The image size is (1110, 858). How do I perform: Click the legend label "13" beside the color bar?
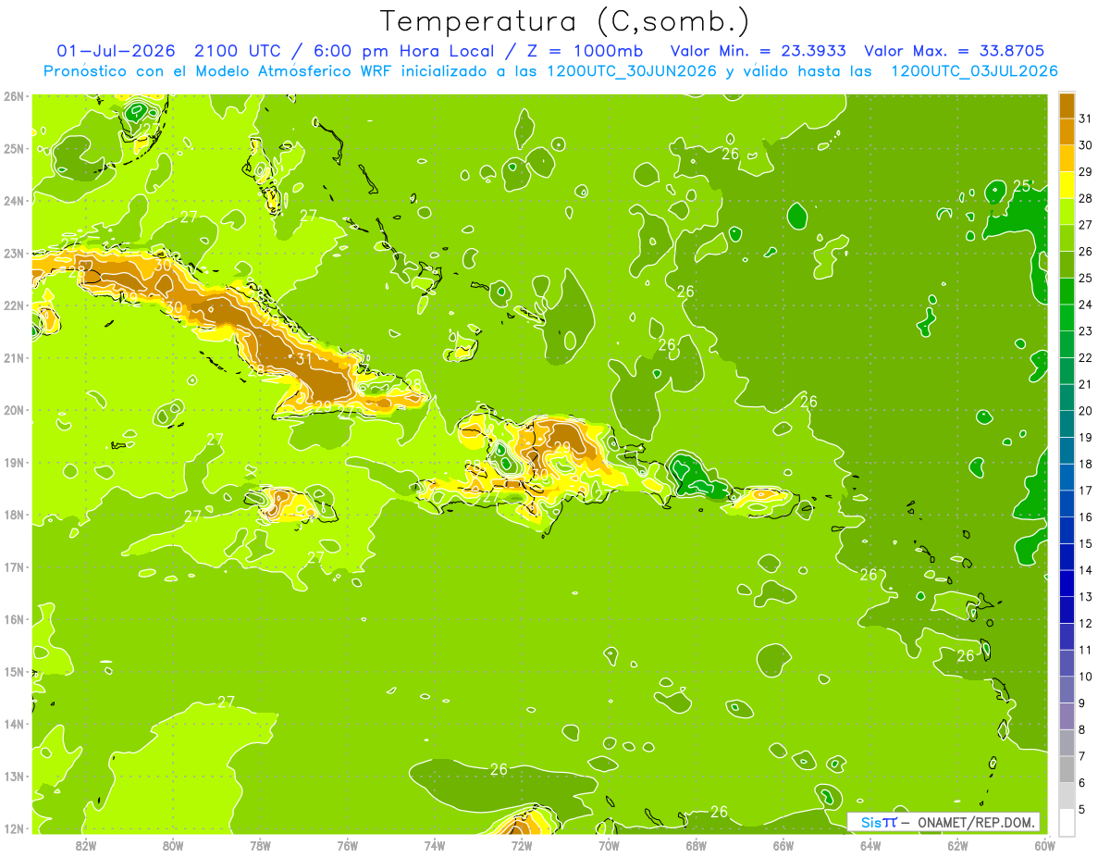[1086, 597]
